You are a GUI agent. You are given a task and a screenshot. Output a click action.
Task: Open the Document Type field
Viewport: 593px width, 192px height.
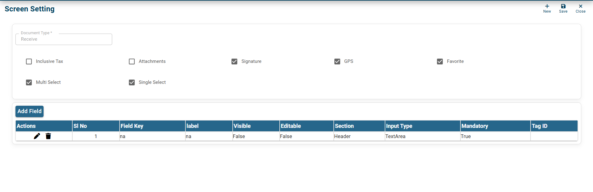[64, 39]
